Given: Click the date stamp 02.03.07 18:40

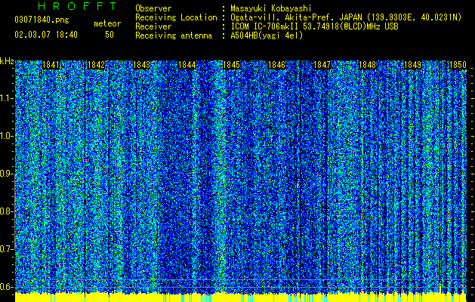Looking at the screenshot, I should (46, 35).
